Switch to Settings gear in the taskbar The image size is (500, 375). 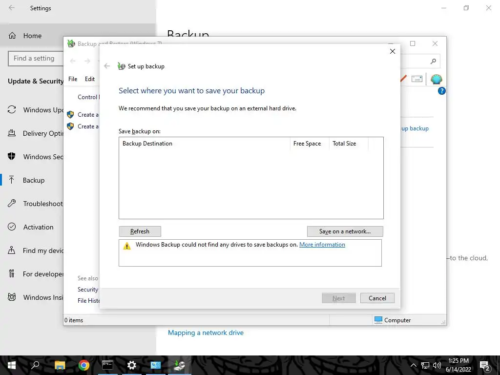tap(132, 365)
